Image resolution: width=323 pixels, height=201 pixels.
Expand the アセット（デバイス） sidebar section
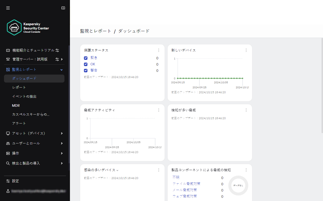pyautogui.click(x=62, y=133)
